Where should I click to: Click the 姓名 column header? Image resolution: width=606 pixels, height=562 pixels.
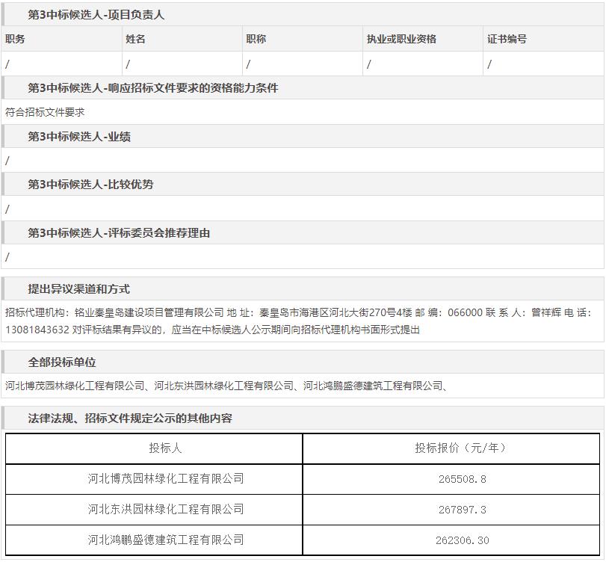point(135,39)
